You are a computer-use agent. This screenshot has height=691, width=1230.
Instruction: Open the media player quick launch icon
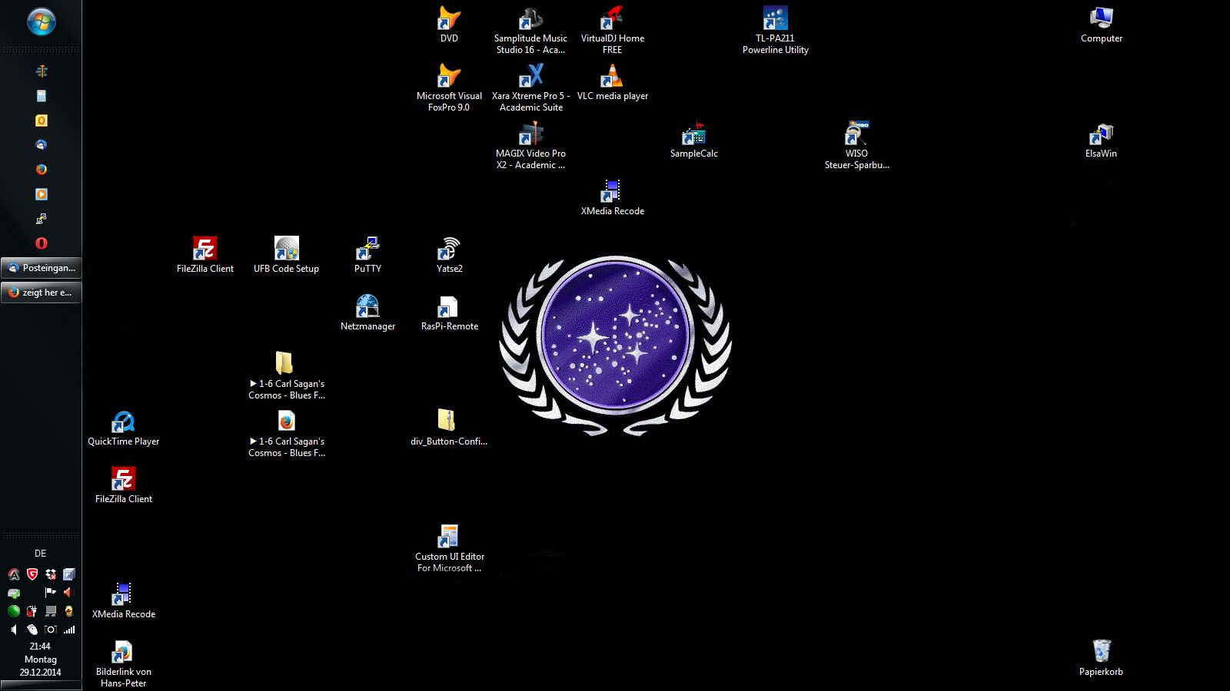(x=42, y=194)
